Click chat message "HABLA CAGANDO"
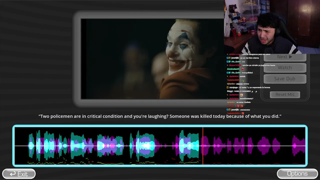The image size is (320, 180). coord(242,91)
